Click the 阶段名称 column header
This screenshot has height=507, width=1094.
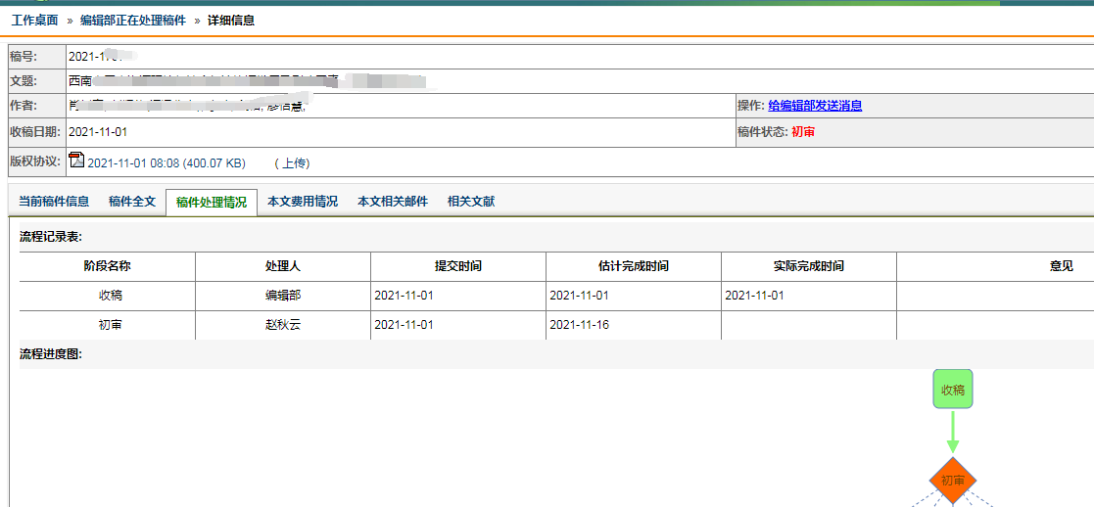107,266
